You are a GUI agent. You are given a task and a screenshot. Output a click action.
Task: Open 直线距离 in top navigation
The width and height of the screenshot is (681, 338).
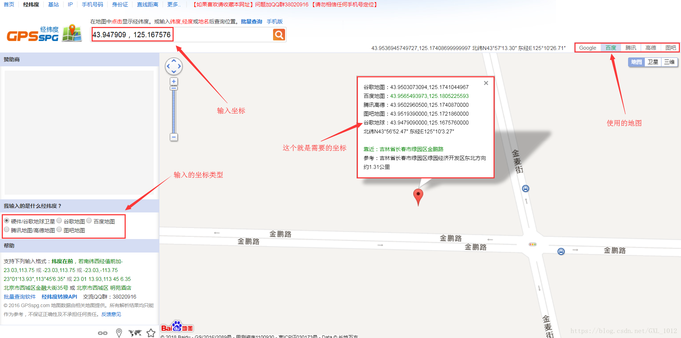[148, 5]
